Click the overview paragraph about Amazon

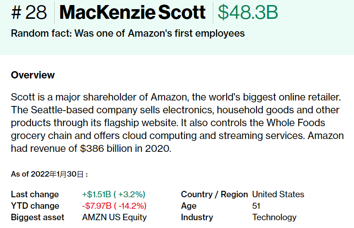(177, 123)
